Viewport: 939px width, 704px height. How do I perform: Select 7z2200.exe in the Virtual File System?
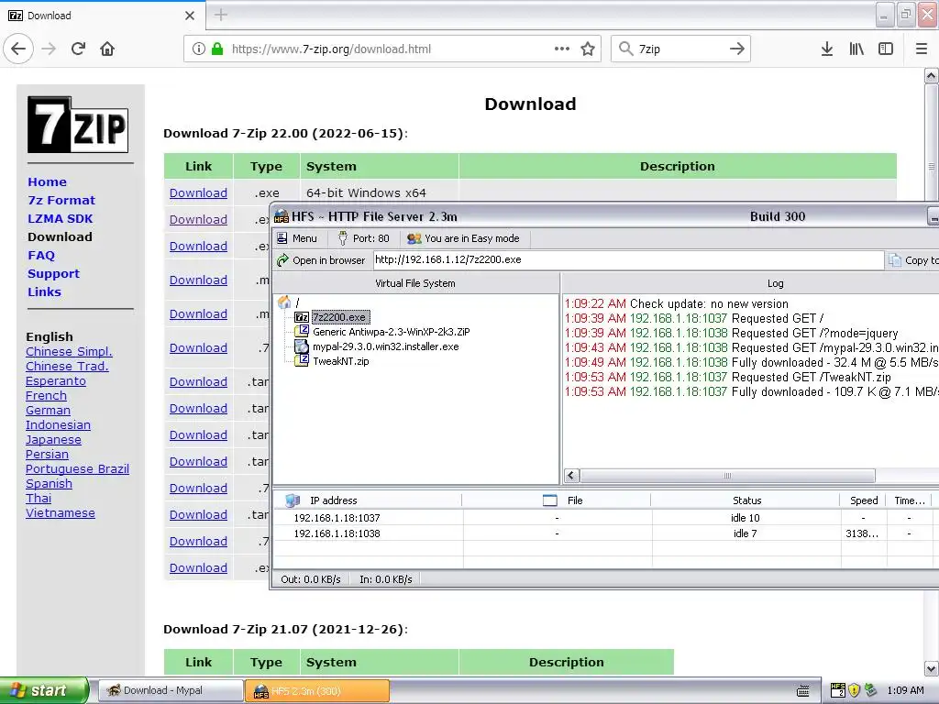[x=339, y=317]
